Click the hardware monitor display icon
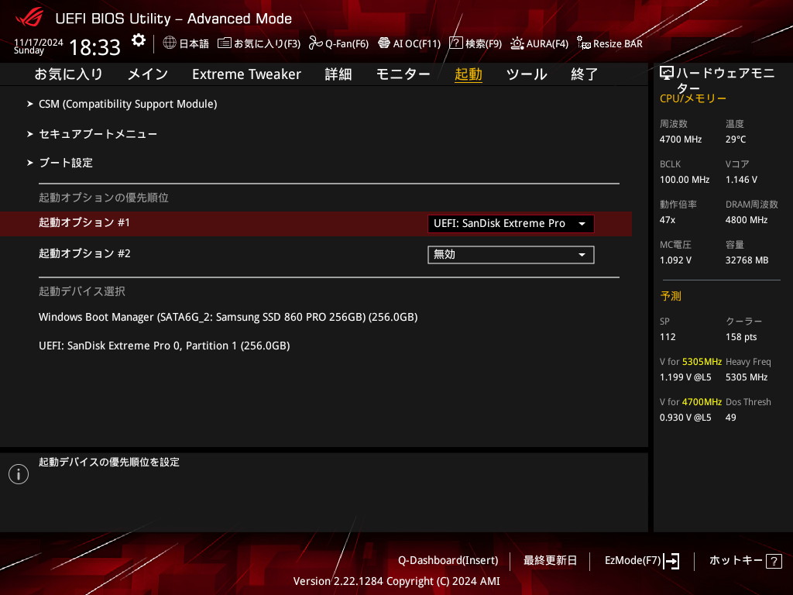 tap(667, 74)
